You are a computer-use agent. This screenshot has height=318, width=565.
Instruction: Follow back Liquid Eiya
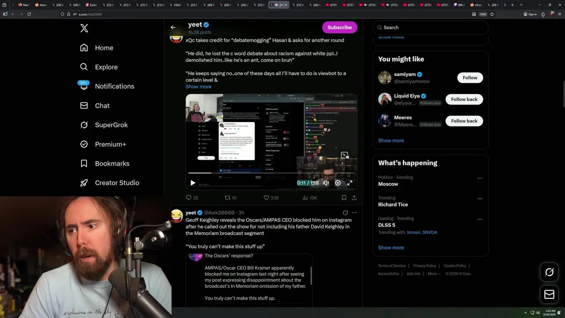point(464,99)
